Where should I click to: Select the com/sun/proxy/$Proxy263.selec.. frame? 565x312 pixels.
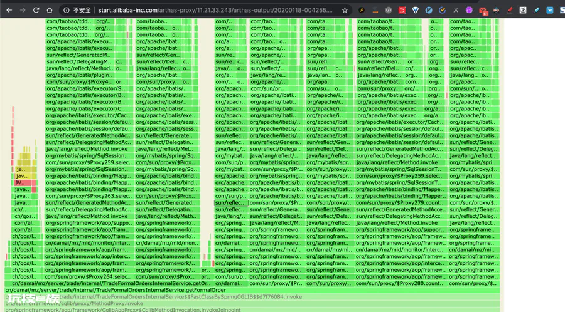pyautogui.click(x=89, y=196)
